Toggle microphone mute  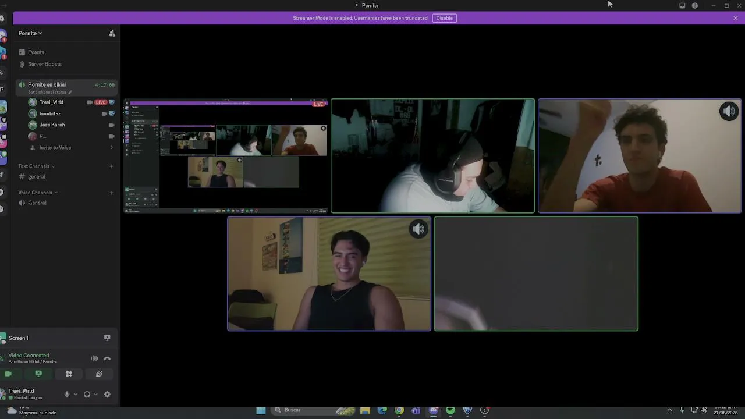tap(67, 395)
